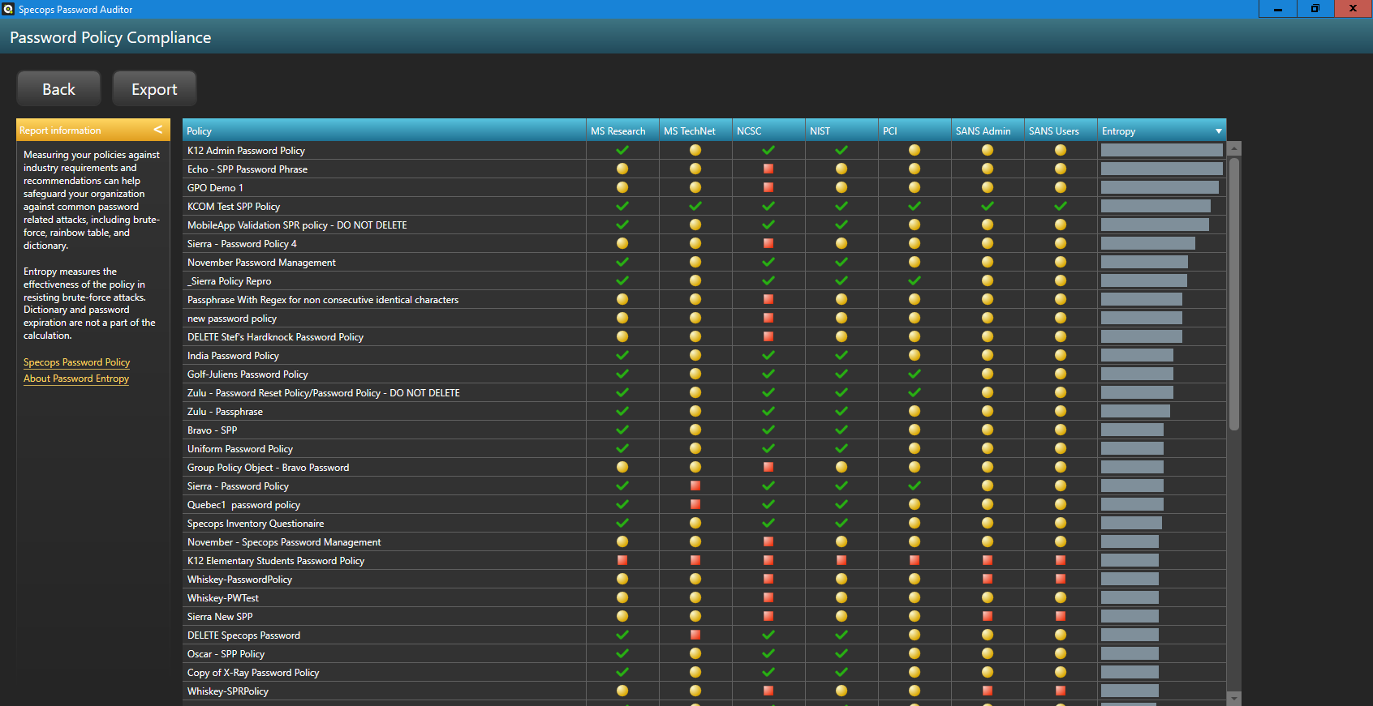The height and width of the screenshot is (706, 1373).
Task: Collapse the Report information panel arrow
Action: pos(158,130)
